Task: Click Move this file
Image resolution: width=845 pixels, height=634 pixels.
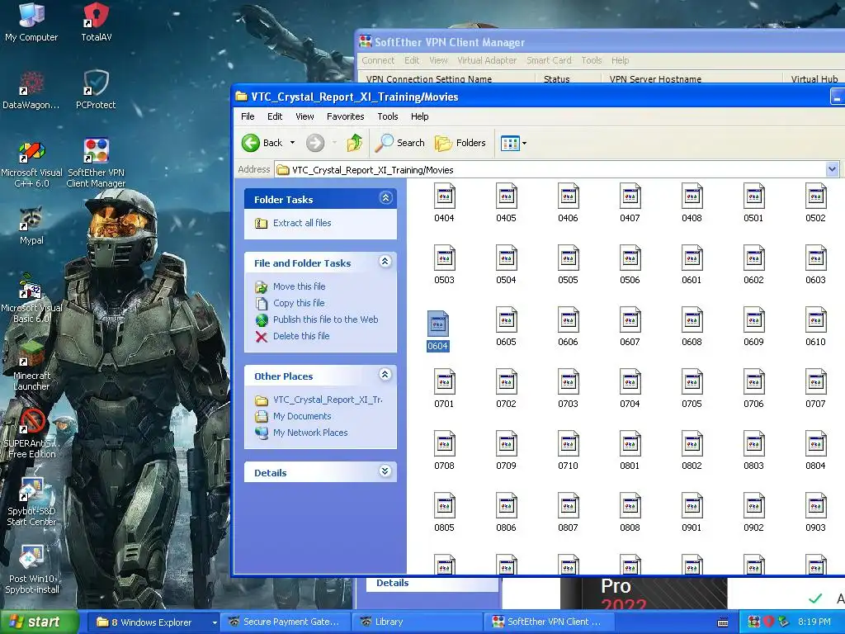Action: 299,286
